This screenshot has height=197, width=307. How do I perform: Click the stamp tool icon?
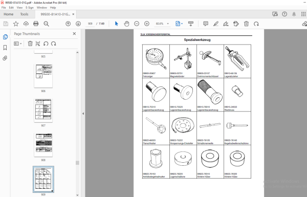[236, 24]
